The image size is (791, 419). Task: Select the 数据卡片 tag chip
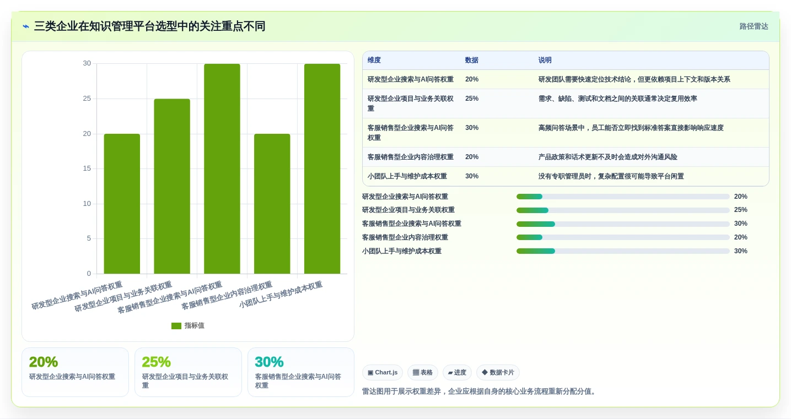coord(498,373)
